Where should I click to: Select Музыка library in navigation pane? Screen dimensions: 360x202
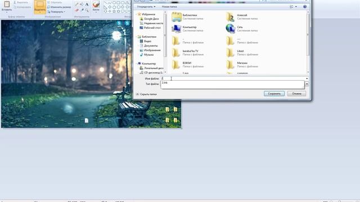click(147, 55)
